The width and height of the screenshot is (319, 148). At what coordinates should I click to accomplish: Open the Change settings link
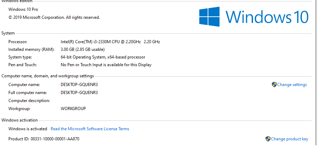[x=292, y=85]
